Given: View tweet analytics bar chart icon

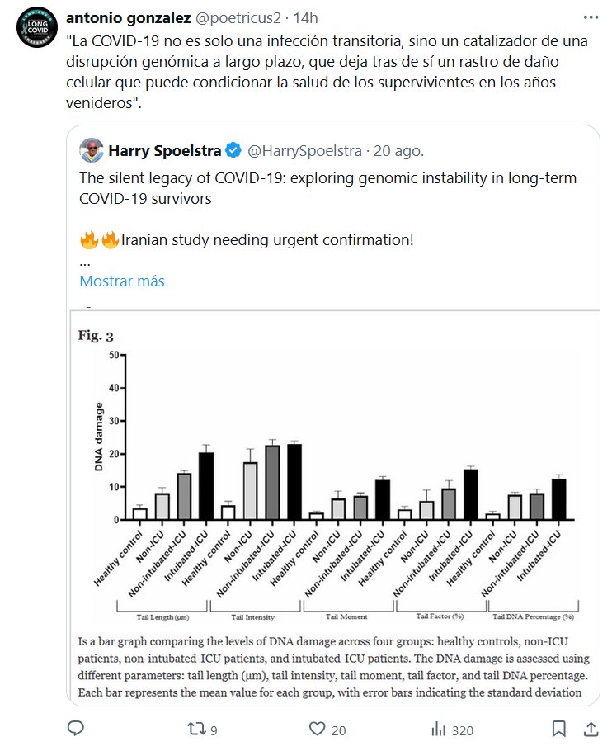Looking at the screenshot, I should click(439, 729).
